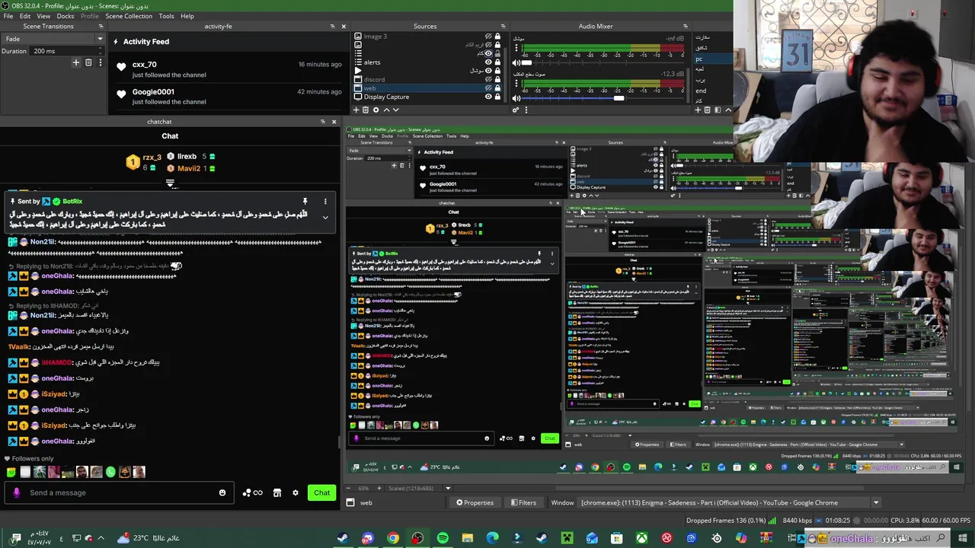Open source properties gear in Sources toolbar
This screenshot has height=548, width=975.
click(x=376, y=110)
